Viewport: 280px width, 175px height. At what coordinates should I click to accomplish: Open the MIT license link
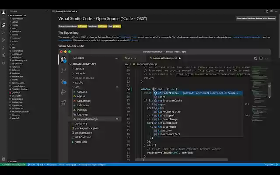click(x=133, y=40)
